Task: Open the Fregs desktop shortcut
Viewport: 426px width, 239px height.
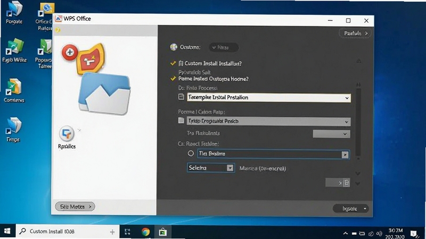Action: point(13,130)
